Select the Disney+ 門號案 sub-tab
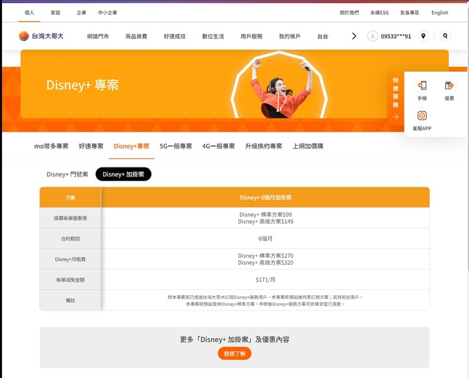This screenshot has width=469, height=378. 67,174
